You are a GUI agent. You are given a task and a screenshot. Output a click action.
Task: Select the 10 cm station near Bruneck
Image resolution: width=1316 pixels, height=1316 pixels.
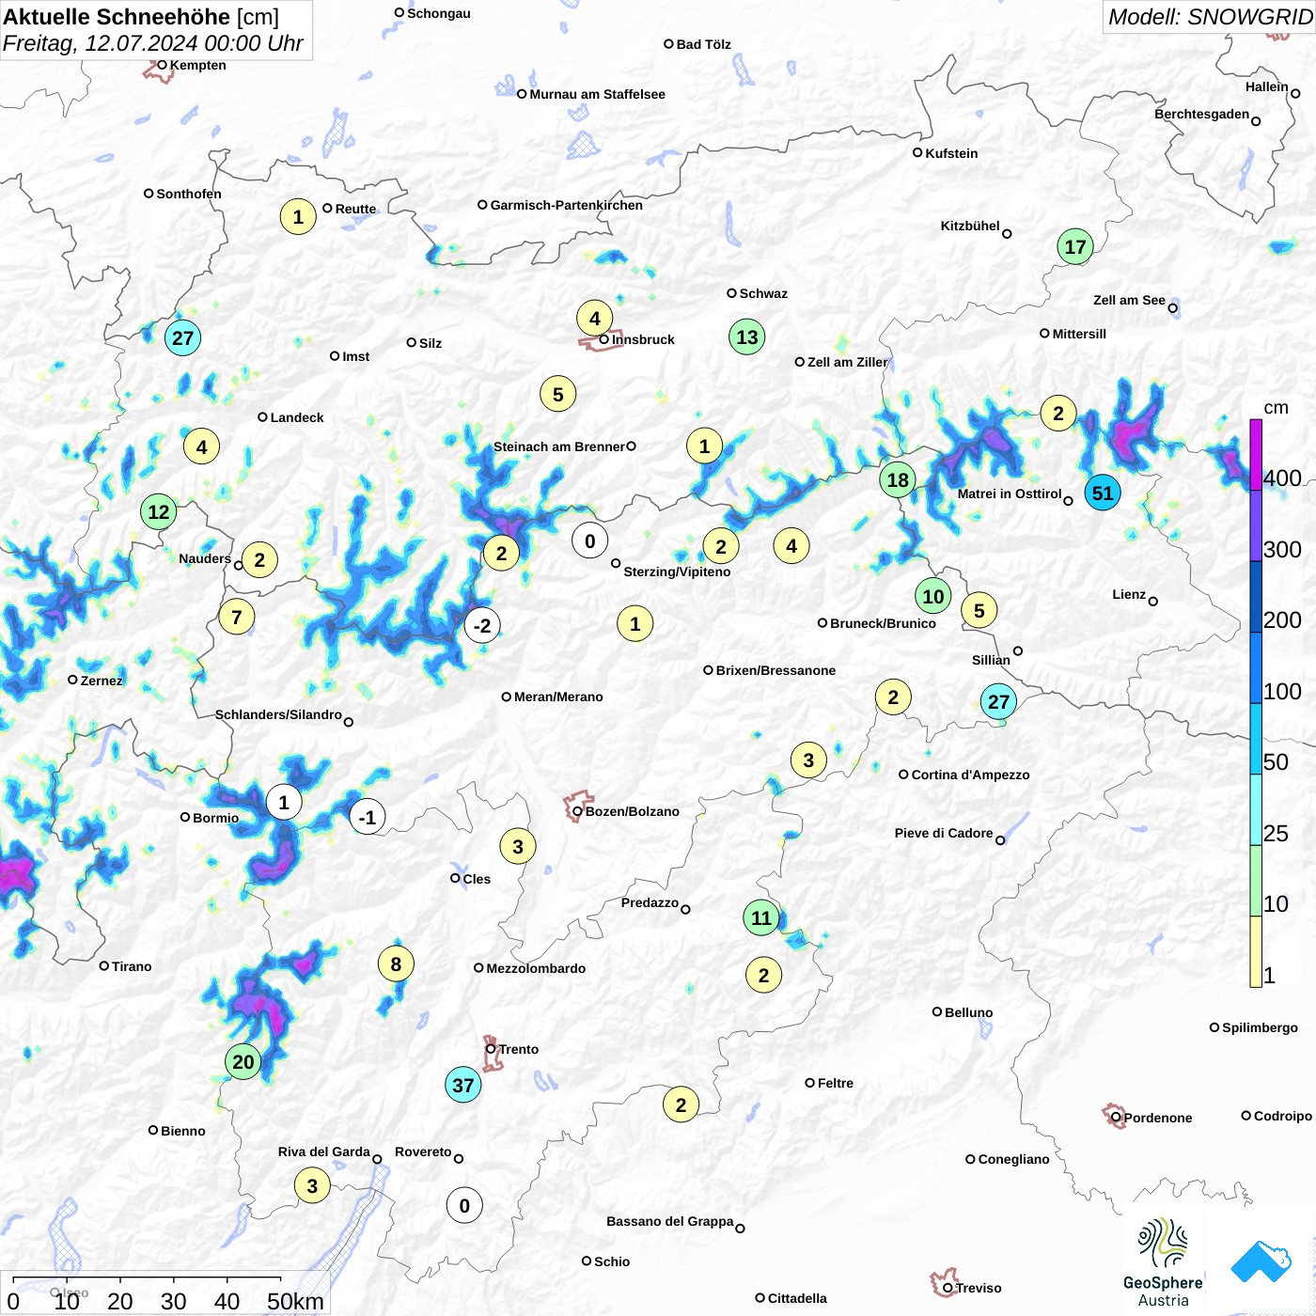[x=933, y=596]
